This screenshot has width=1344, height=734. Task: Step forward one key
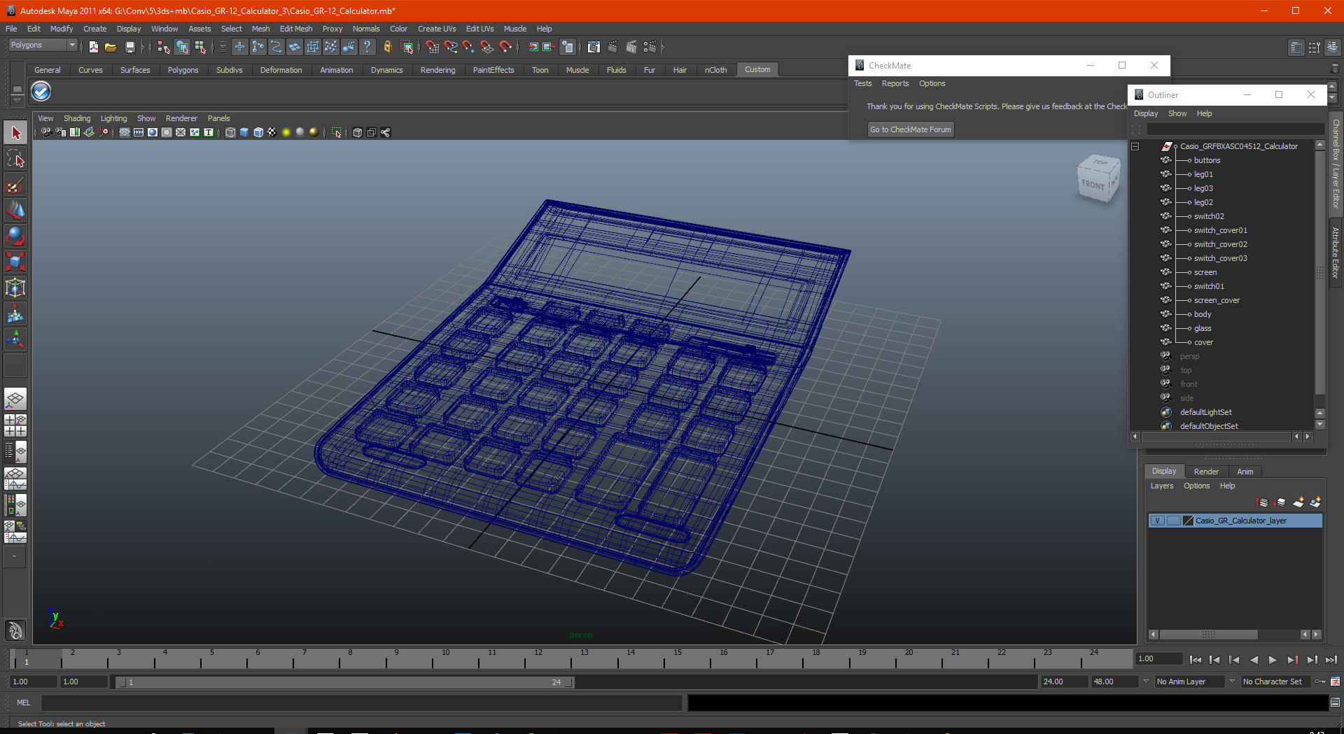pyautogui.click(x=1292, y=660)
